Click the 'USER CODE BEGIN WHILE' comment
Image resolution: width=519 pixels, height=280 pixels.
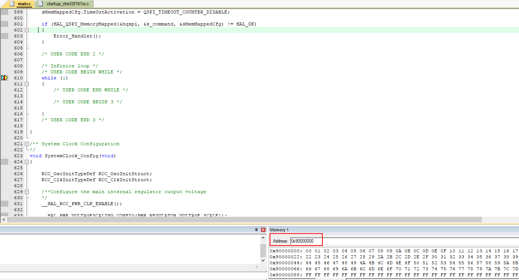point(82,72)
